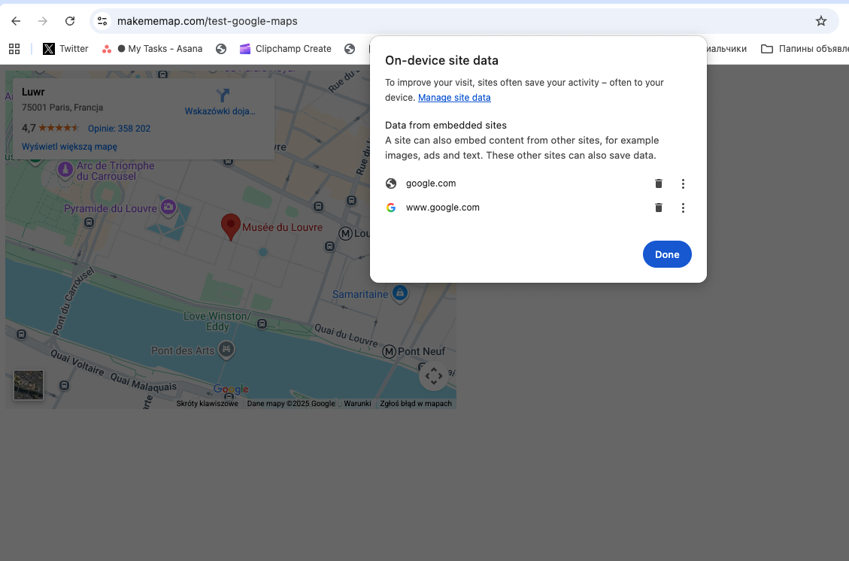Delete google.com site data with trash icon
This screenshot has width=849, height=561.
pos(659,183)
